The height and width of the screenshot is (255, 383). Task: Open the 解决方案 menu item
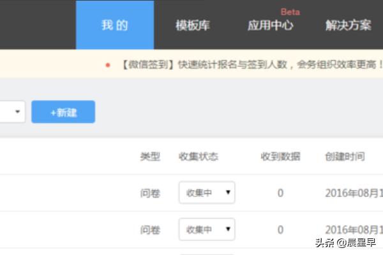(348, 25)
